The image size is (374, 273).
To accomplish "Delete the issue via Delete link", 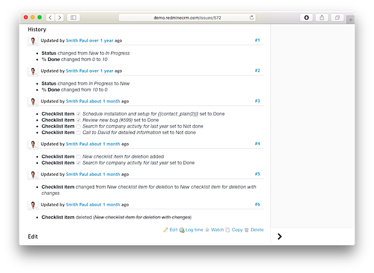I will point(256,230).
